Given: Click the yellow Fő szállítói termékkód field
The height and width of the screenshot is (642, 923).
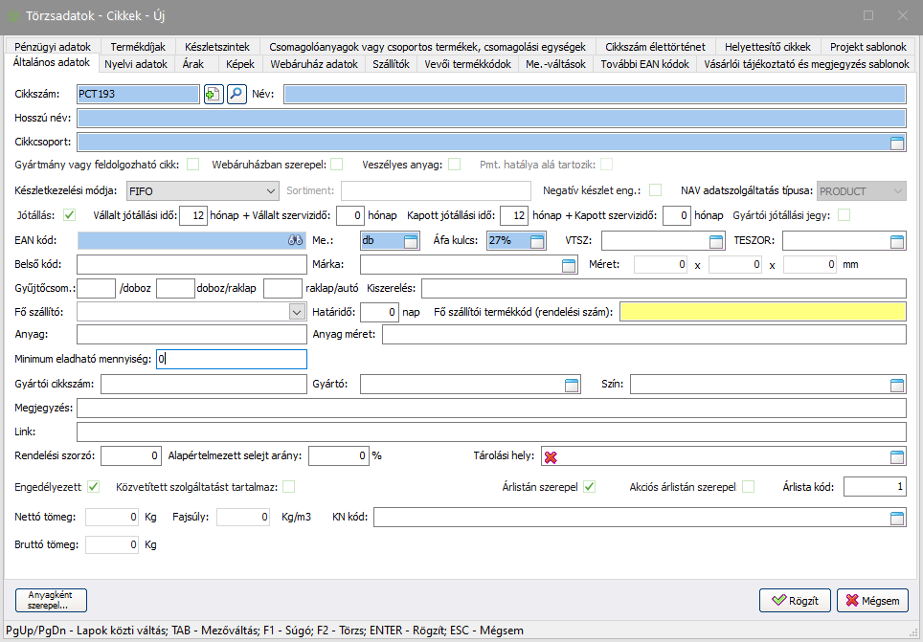Looking at the screenshot, I should pyautogui.click(x=762, y=312).
